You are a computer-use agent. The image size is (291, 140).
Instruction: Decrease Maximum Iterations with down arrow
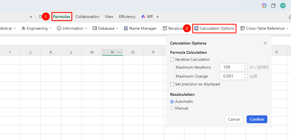245,69
